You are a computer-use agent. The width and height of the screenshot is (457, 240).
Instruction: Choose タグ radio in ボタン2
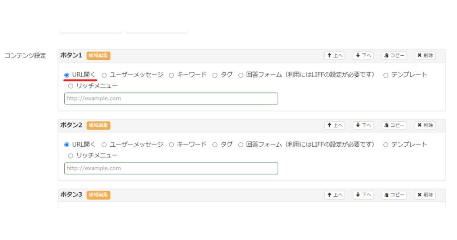pos(215,145)
